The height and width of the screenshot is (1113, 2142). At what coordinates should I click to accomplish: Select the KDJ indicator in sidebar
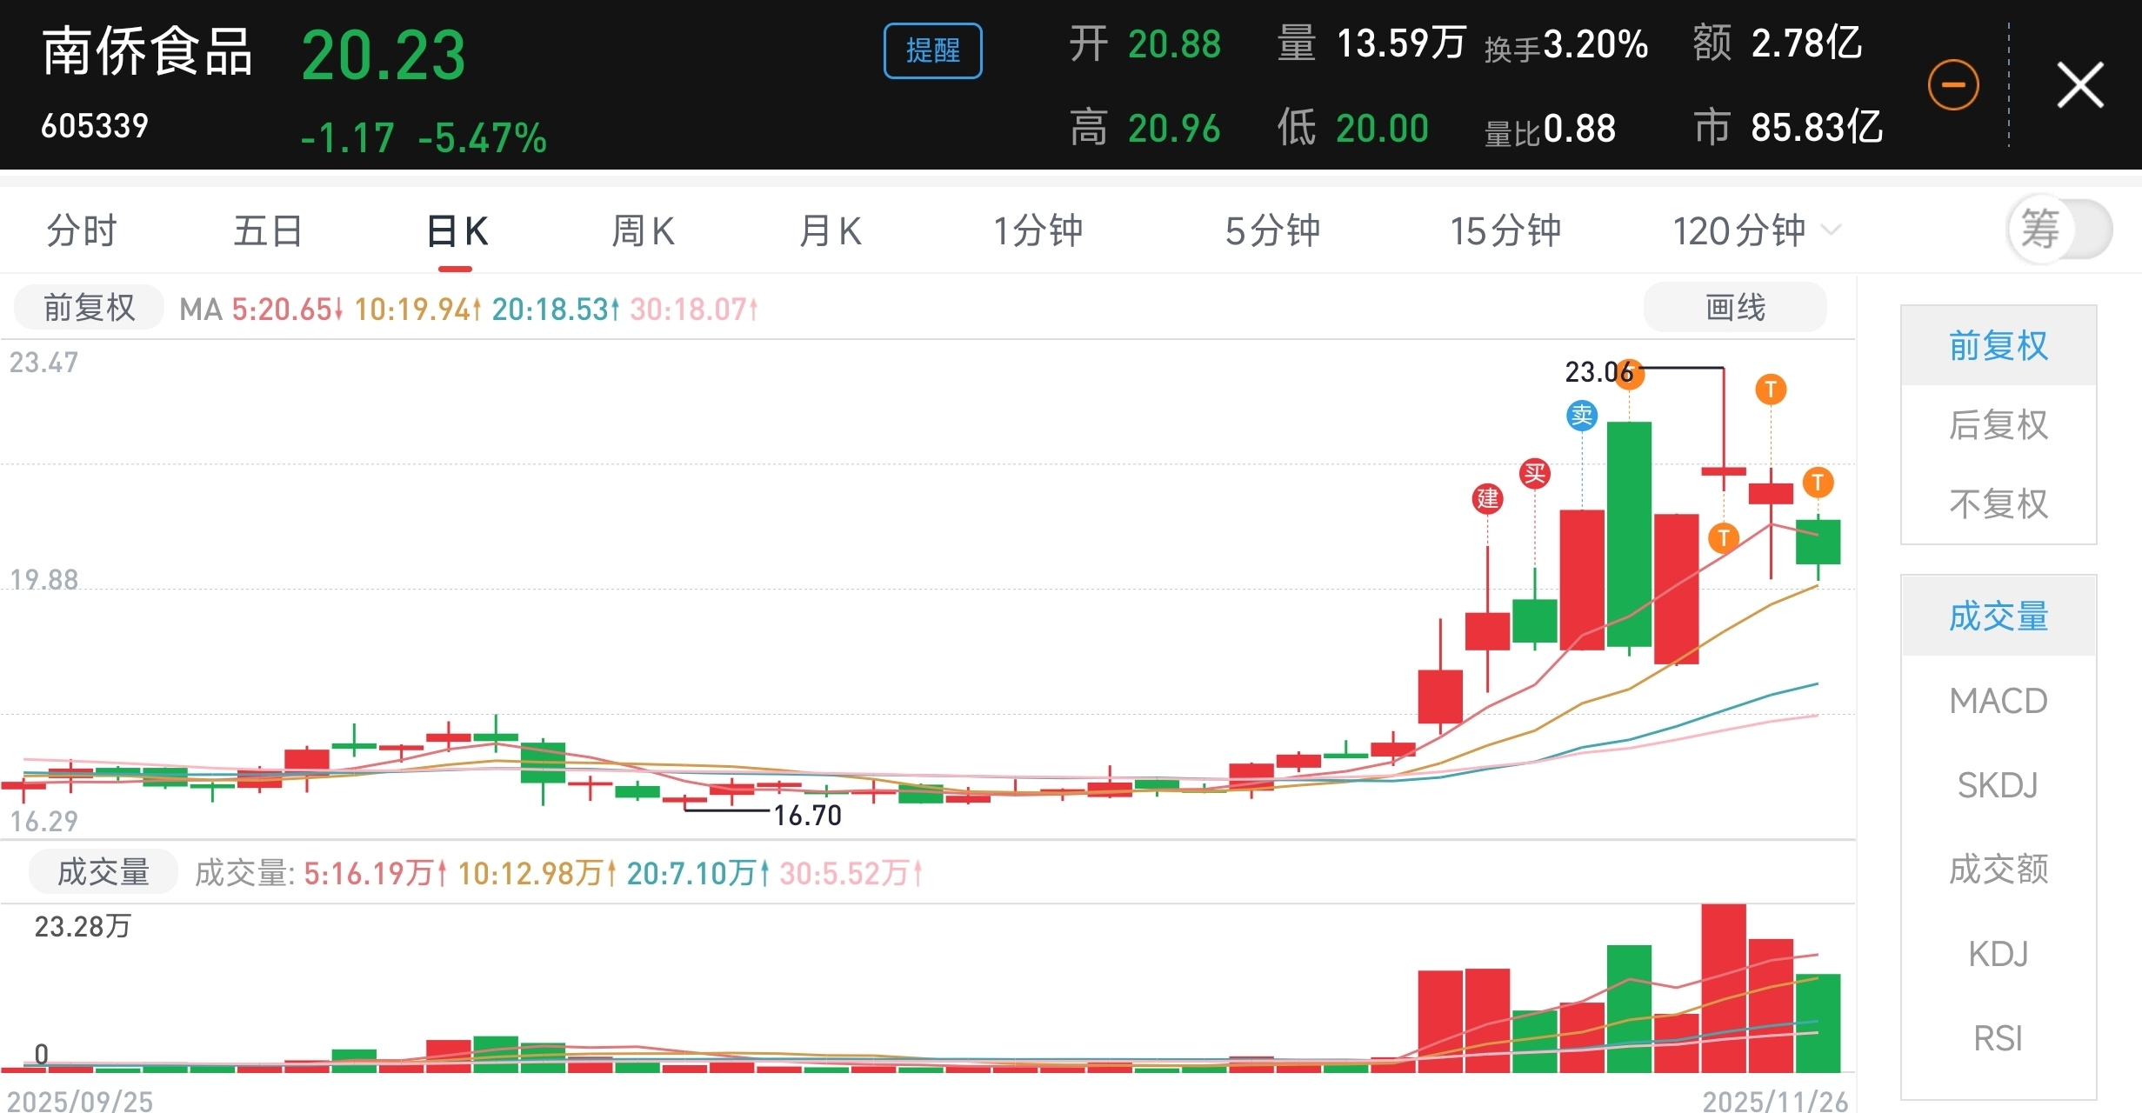coord(1998,954)
